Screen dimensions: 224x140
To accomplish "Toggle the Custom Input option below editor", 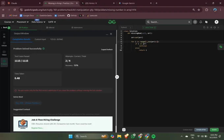I will click(187, 130).
